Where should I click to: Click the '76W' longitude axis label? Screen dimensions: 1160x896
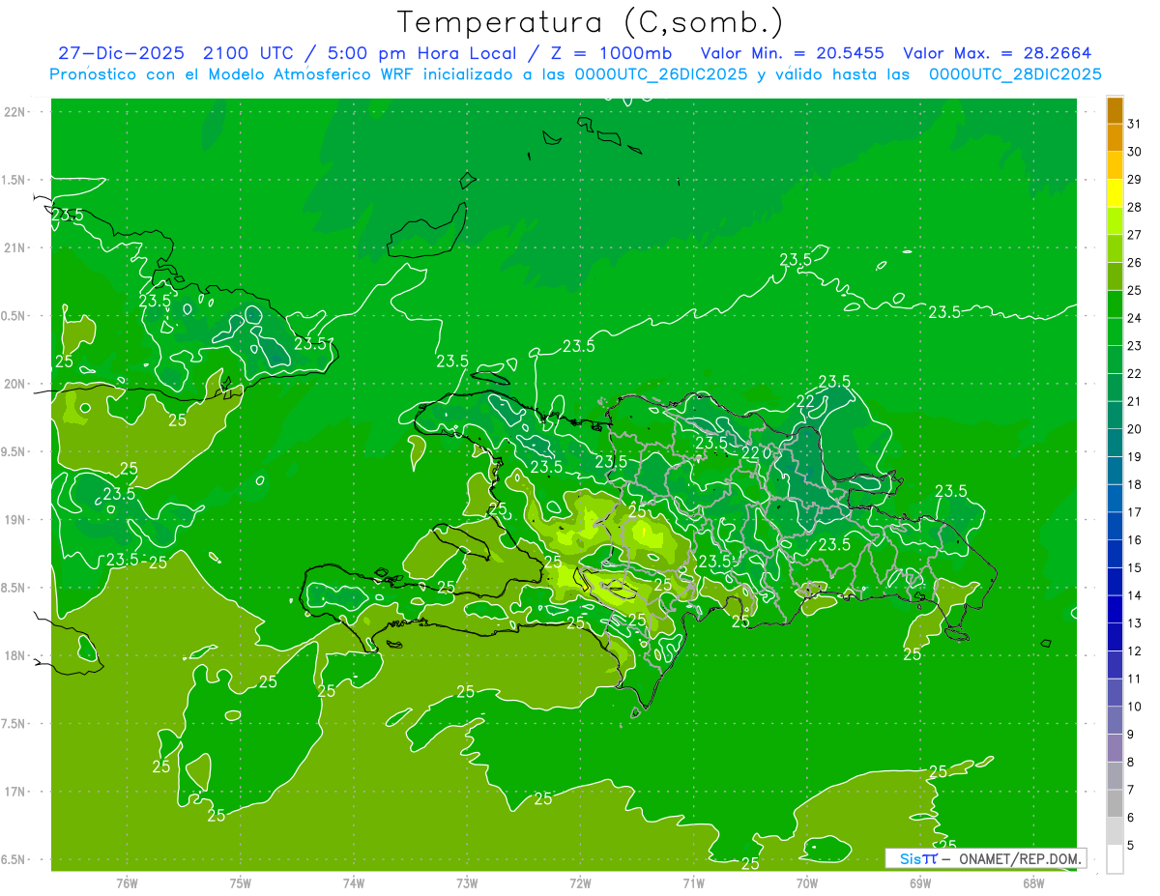coord(127,882)
